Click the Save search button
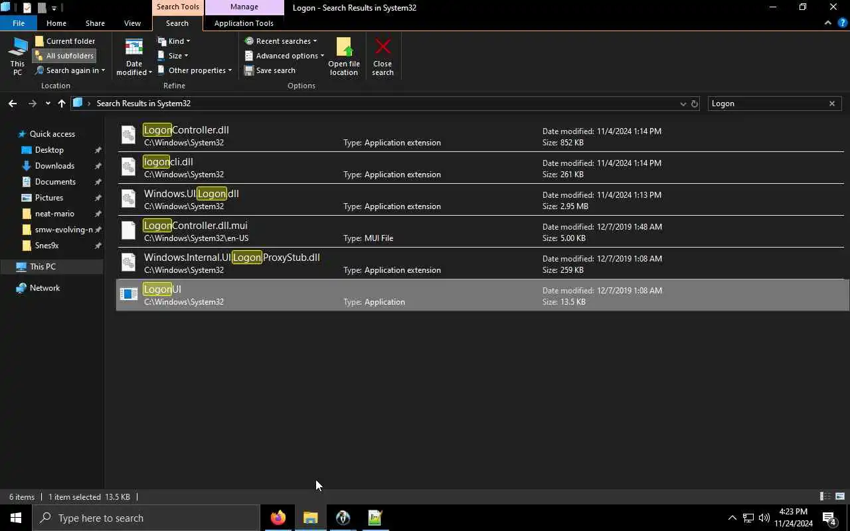Screen dimensions: 850x531 (x=270, y=70)
